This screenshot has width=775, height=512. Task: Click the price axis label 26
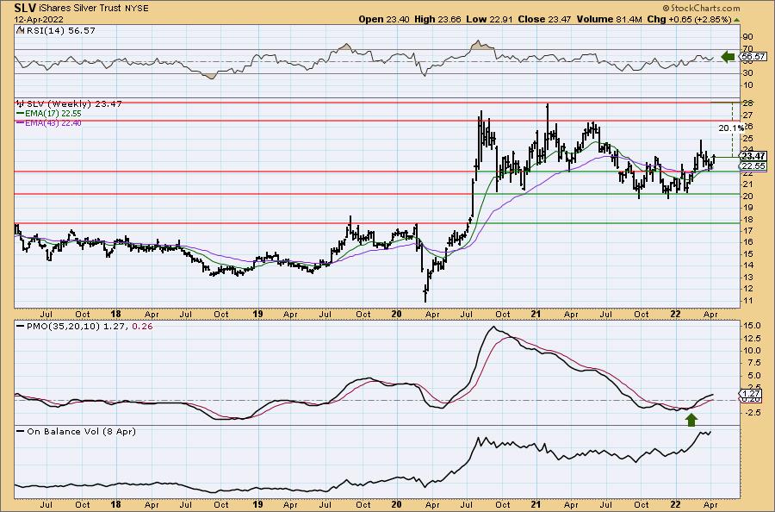tap(747, 127)
